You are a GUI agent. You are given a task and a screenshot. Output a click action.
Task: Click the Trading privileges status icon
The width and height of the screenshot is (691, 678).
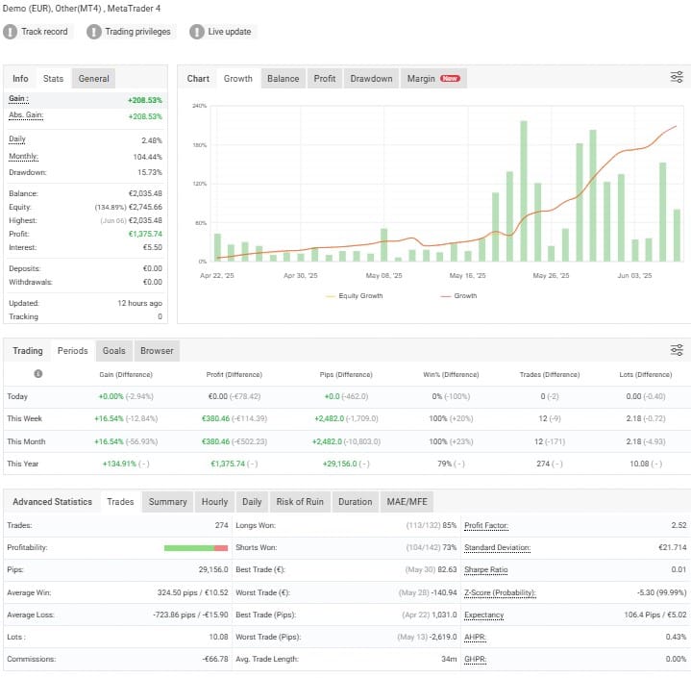point(94,32)
